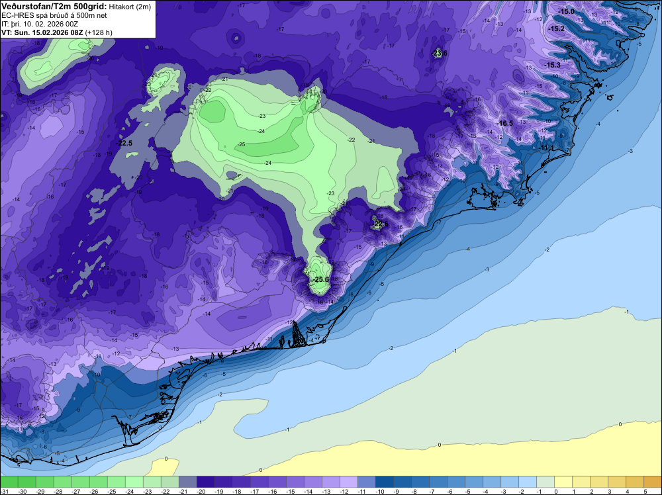662x495 pixels.
Task: Click the colorbar swatch for -31
Action: pyautogui.click(x=9, y=482)
